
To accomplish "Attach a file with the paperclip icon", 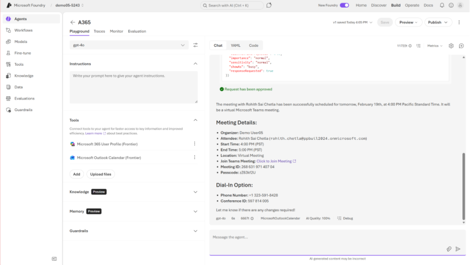I will coord(449,249).
